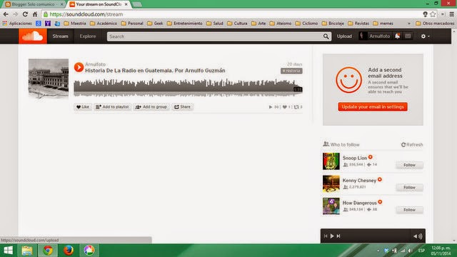Click the track likes count heart
The height and width of the screenshot is (257, 457).
[x=285, y=107]
